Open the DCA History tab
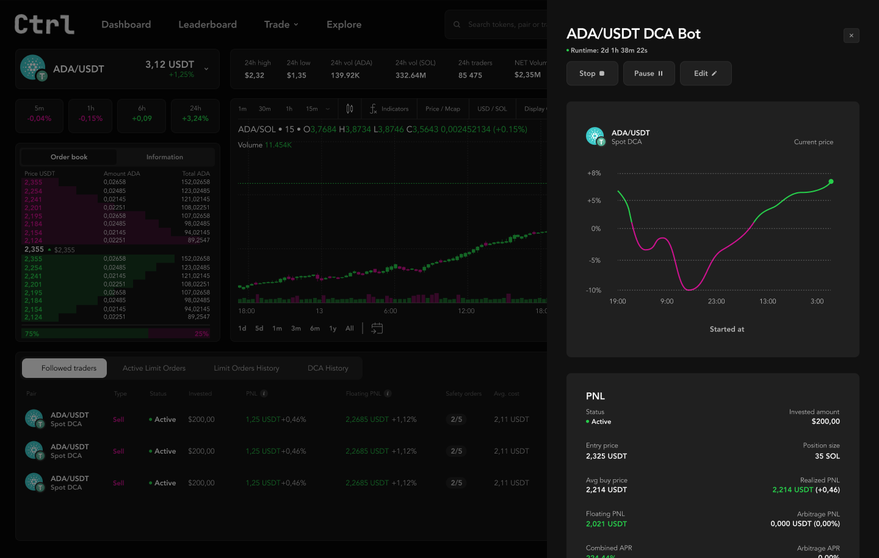The height and width of the screenshot is (558, 879). click(328, 368)
